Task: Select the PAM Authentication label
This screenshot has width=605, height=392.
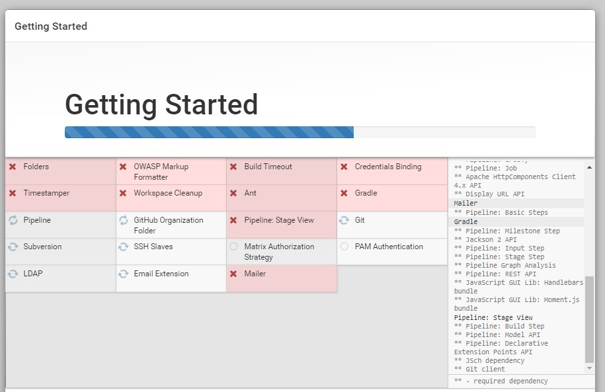Action: [x=389, y=247]
